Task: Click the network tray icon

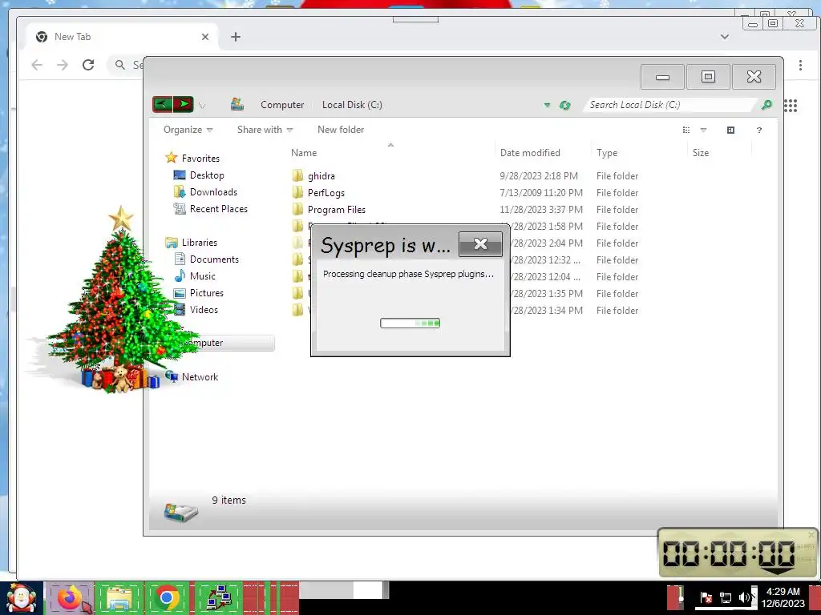Action: coord(725,597)
